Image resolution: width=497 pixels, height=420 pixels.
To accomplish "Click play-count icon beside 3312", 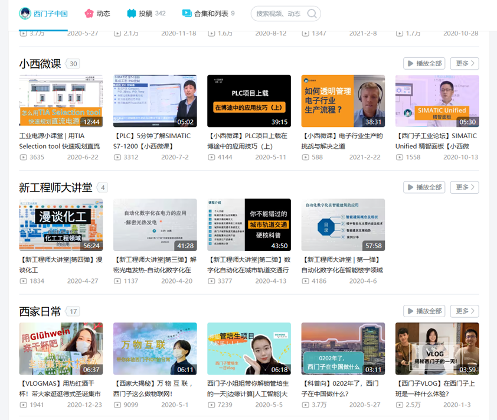I will tap(117, 157).
